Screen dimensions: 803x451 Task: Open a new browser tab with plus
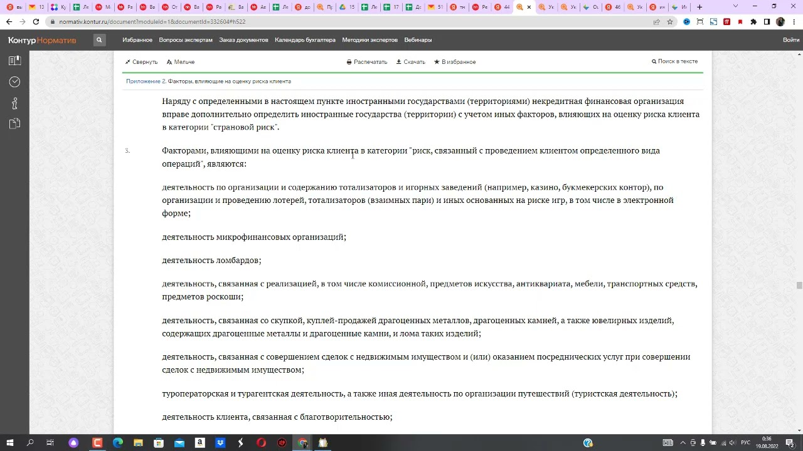[699, 7]
